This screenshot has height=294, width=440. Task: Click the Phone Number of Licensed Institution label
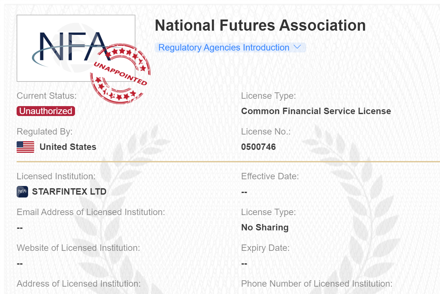click(317, 284)
